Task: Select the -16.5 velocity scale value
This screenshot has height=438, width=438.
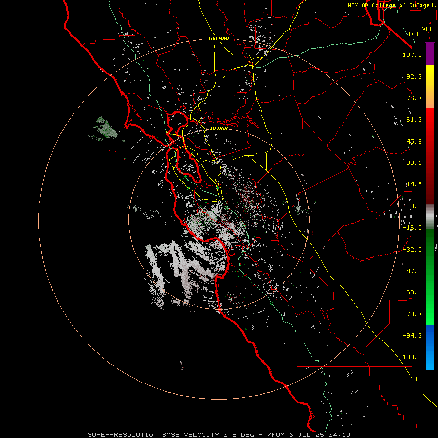Action: pyautogui.click(x=412, y=228)
